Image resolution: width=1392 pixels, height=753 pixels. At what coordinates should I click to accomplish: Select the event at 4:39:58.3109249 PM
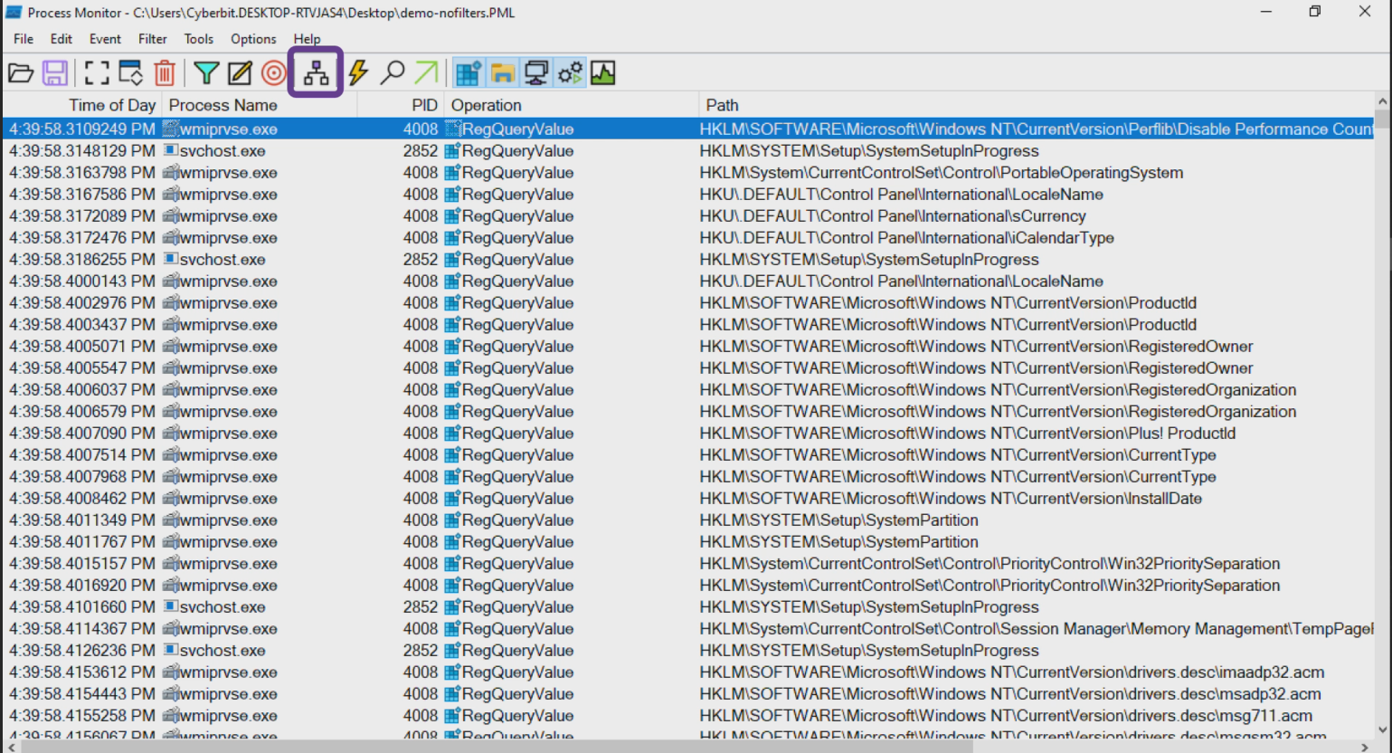coord(688,129)
